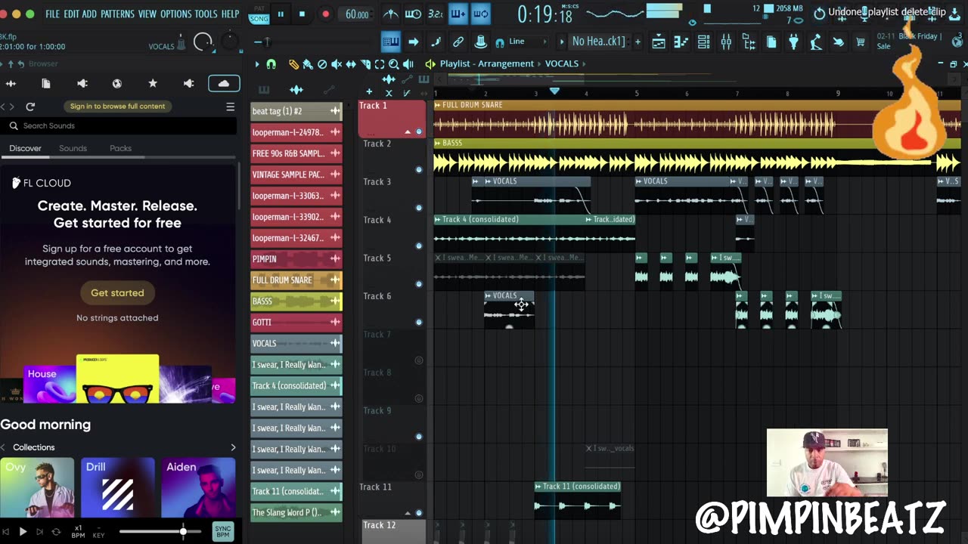Toggle countdown before recording (3.2.1)
This screenshot has width=968, height=544.
coord(436,14)
